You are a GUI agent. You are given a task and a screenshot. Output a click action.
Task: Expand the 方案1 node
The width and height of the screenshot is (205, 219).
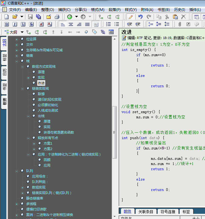click(x=34, y=144)
